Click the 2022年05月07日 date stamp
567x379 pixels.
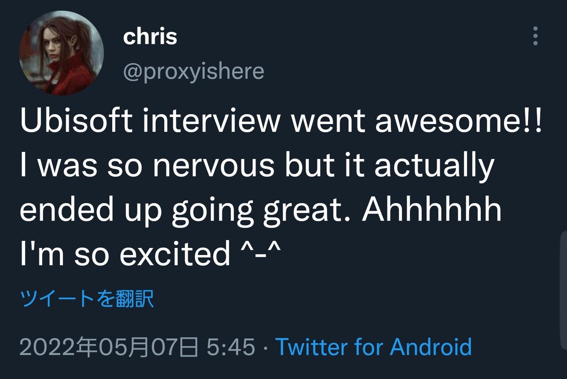tap(109, 347)
